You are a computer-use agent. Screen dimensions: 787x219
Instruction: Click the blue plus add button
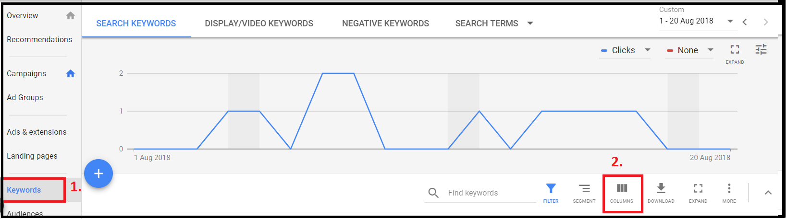[98, 173]
